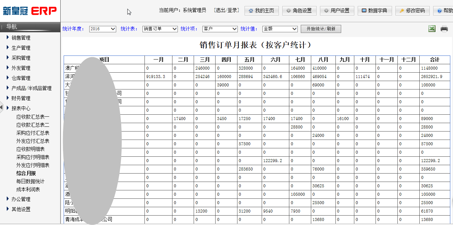453x225 pixels.
Task: Select 成本利润表 report menu item
Action: [x=28, y=189]
